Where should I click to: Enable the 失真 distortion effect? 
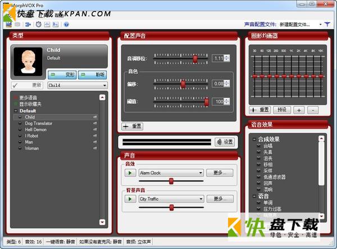[259, 152]
